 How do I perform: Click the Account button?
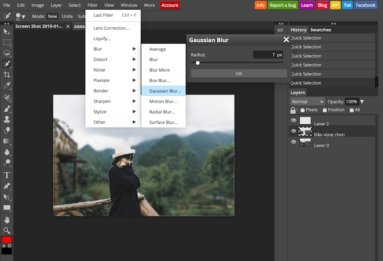[170, 5]
